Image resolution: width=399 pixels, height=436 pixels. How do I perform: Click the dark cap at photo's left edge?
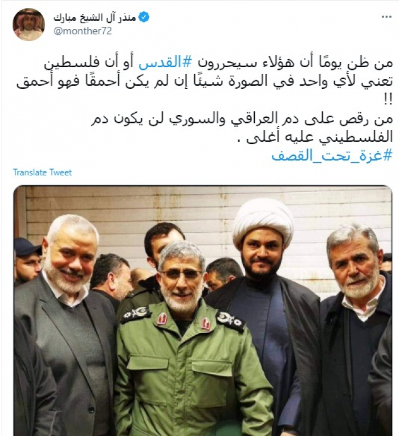coord(26,247)
